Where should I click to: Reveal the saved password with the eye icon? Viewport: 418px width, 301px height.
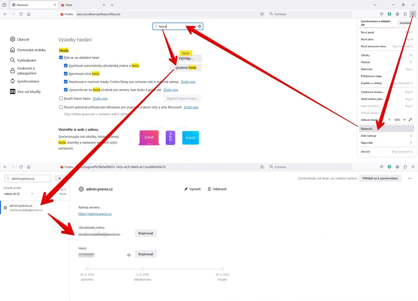(x=129, y=255)
